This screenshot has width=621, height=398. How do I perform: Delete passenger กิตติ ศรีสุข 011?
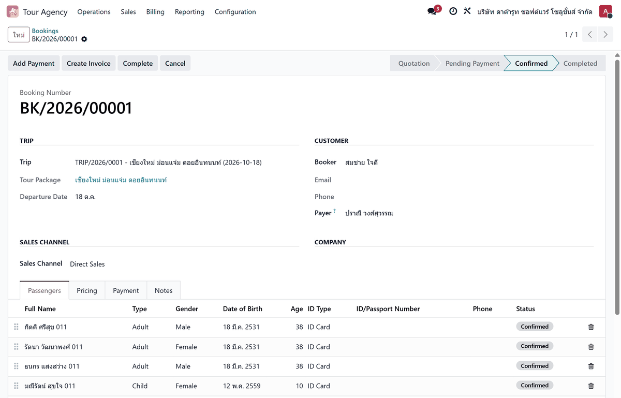click(x=591, y=327)
